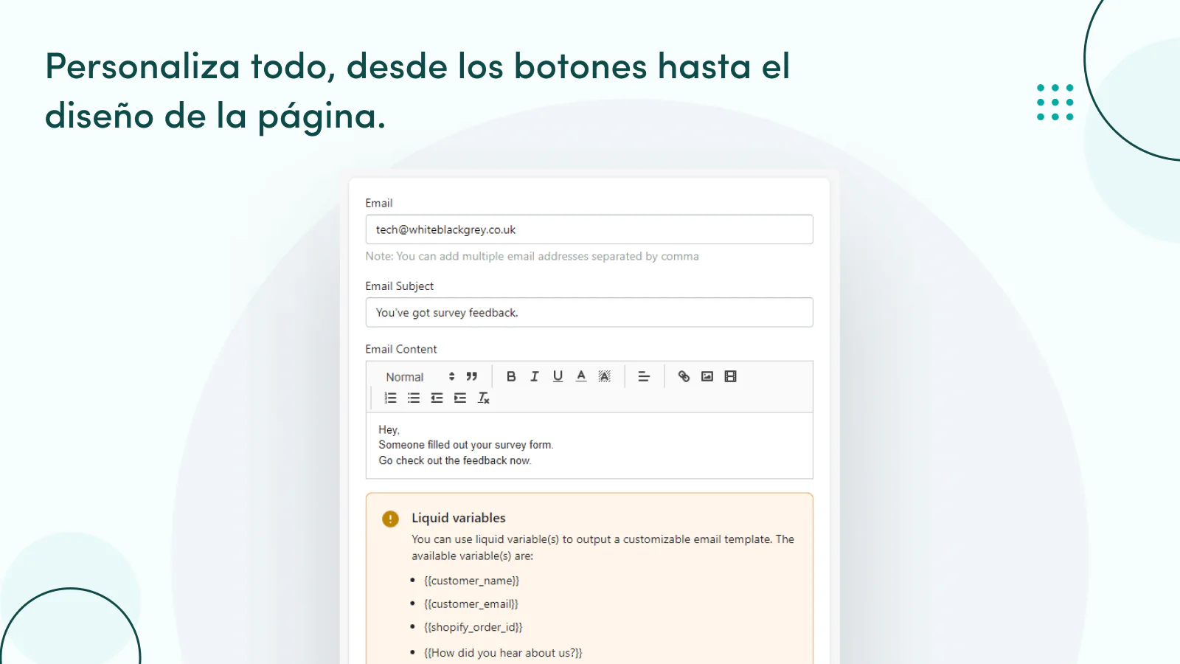Click the Email Content label
The image size is (1180, 664).
pyautogui.click(x=401, y=349)
